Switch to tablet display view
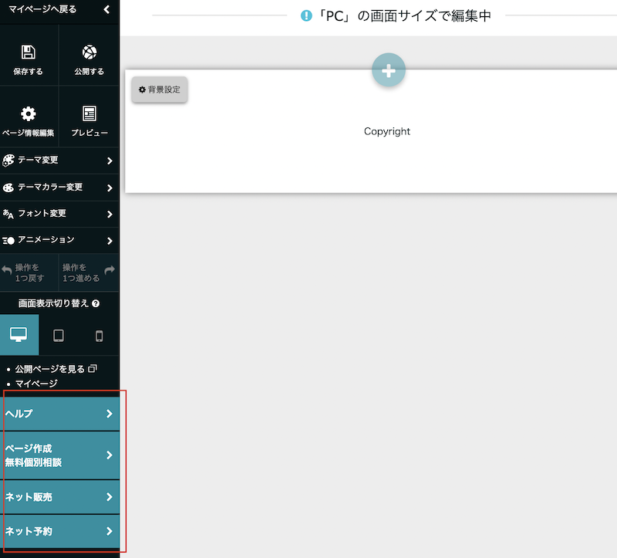 (59, 335)
